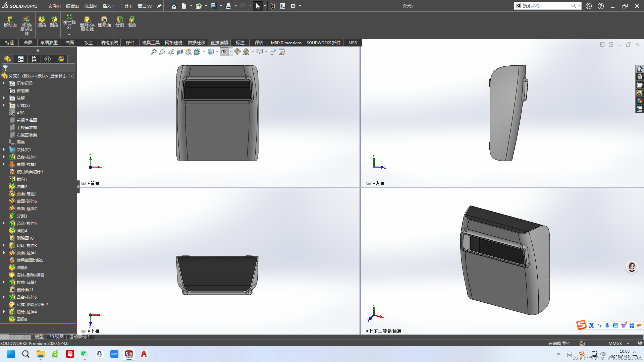Click the SOLIDWORKS 2020 taskbar icon
Viewport: 644px width, 362px height.
pos(129,354)
